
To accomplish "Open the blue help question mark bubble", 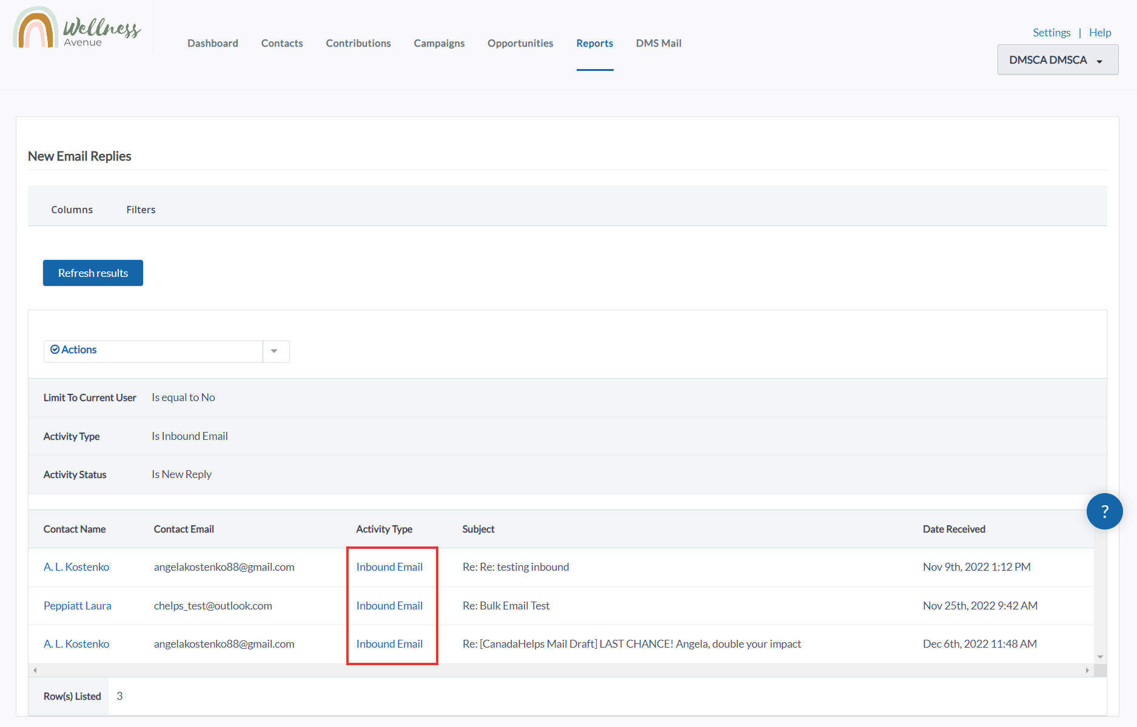I will click(1104, 511).
